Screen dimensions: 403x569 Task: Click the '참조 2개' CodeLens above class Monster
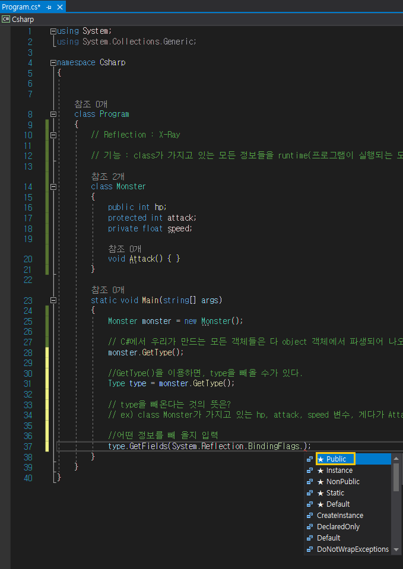click(x=107, y=177)
